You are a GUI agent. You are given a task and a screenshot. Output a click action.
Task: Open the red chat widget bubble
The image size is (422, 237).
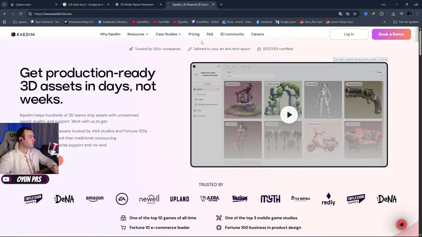coord(401,224)
